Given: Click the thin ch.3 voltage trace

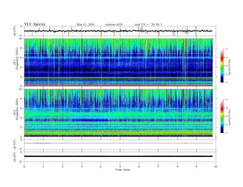Looking at the screenshot, I should [118, 143].
